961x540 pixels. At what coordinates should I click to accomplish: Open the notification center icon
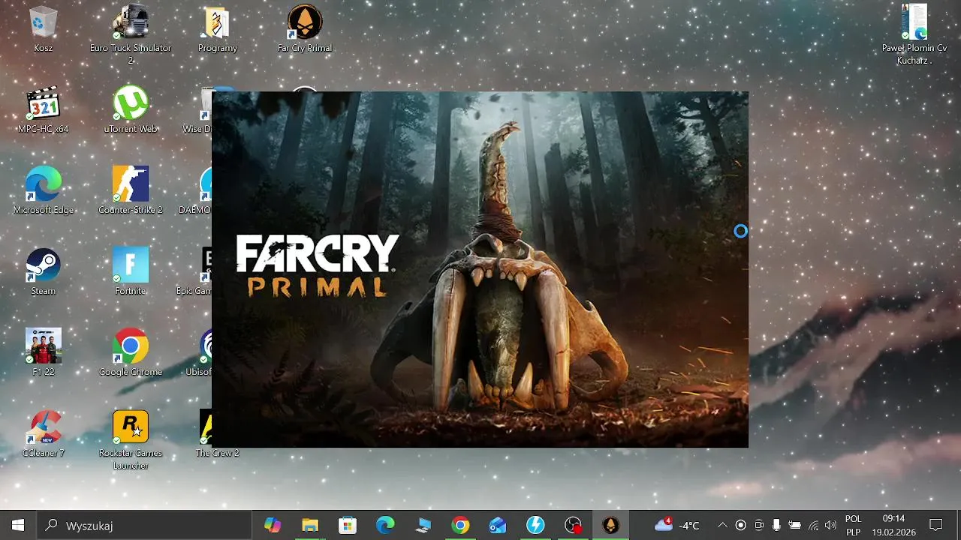pyautogui.click(x=936, y=525)
